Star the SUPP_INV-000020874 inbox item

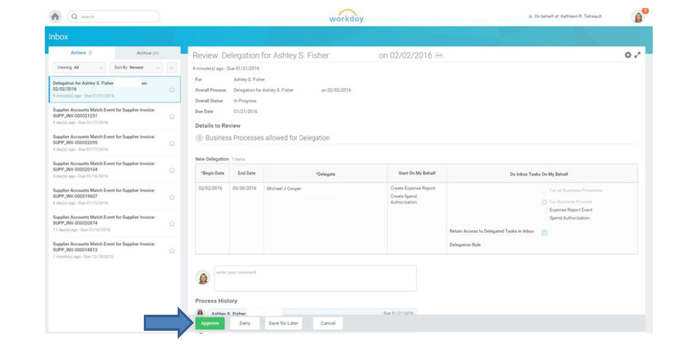172,224
